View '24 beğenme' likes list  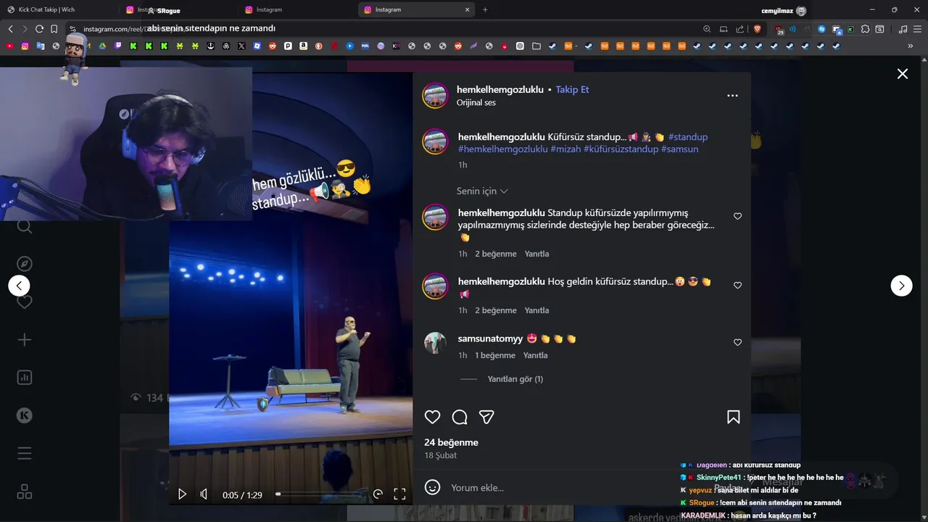[451, 442]
